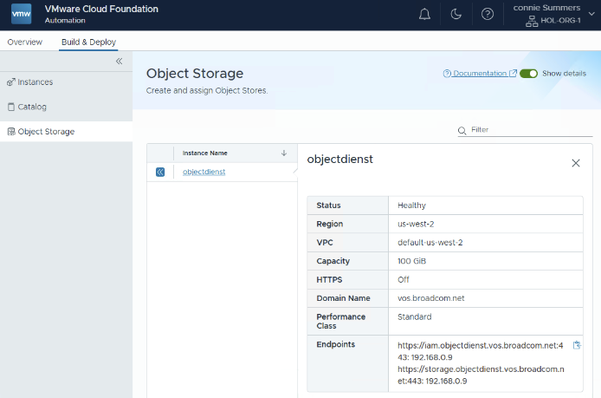The height and width of the screenshot is (398, 601).
Task: Copy the endpoints to clipboard
Action: (x=577, y=345)
